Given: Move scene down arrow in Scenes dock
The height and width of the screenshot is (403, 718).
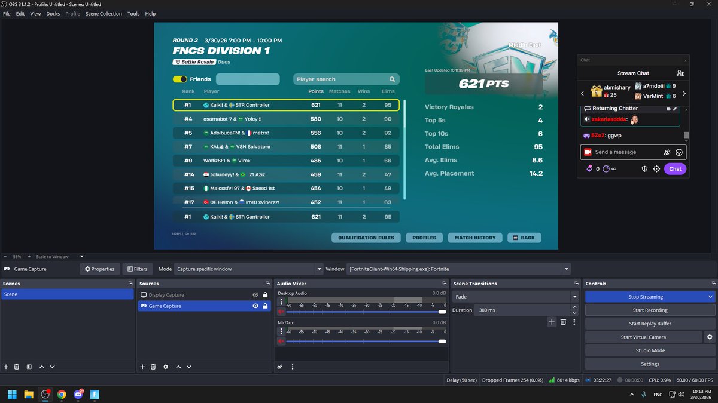Looking at the screenshot, I should click(x=52, y=367).
